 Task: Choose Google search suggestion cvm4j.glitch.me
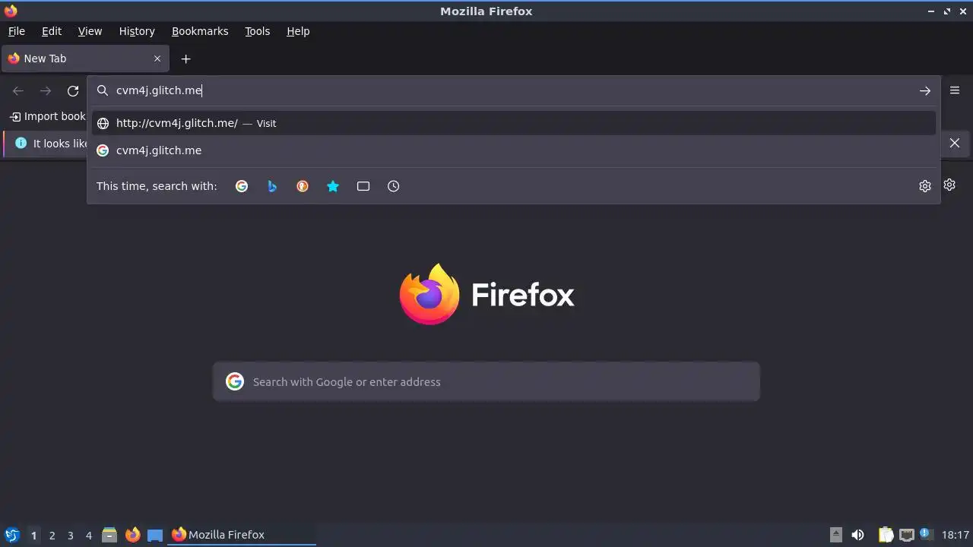click(x=514, y=150)
